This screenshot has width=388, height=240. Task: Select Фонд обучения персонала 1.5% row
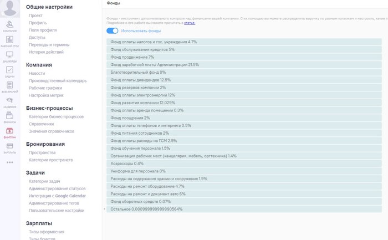[244, 149]
